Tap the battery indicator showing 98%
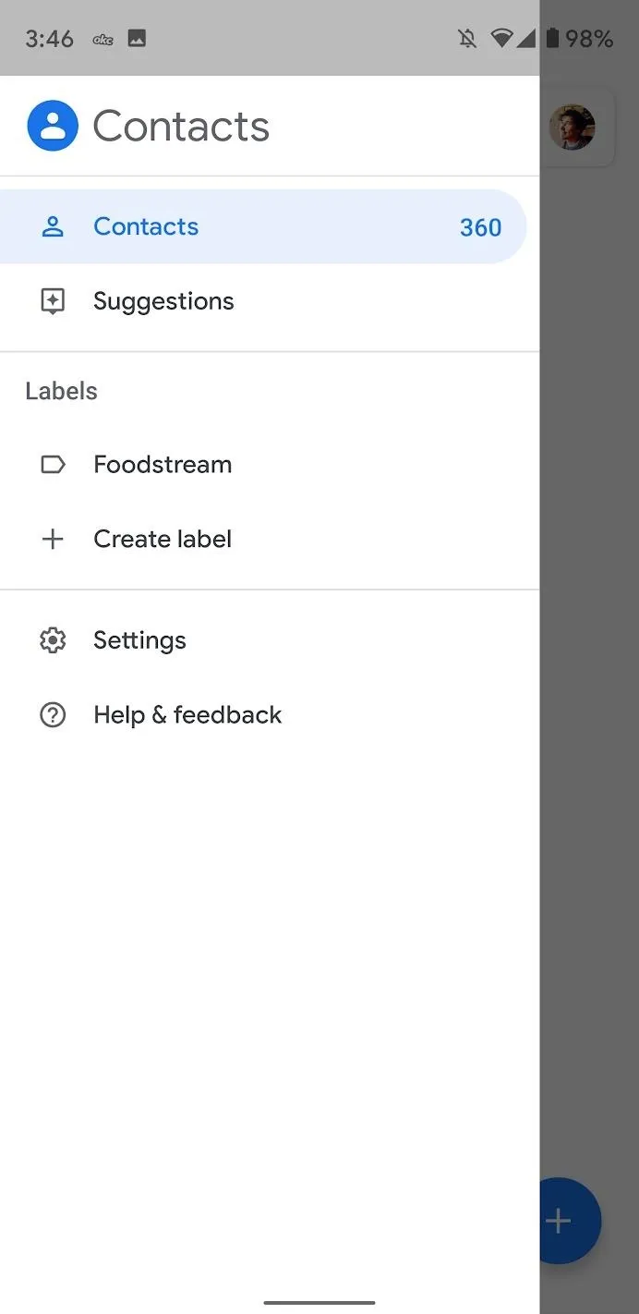 pyautogui.click(x=579, y=38)
